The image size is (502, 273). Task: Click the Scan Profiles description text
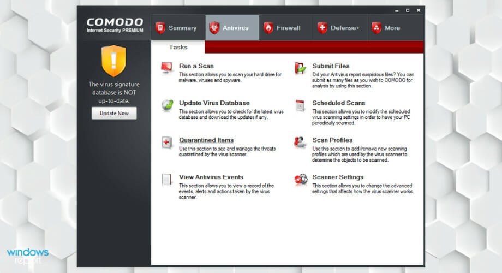pos(360,154)
